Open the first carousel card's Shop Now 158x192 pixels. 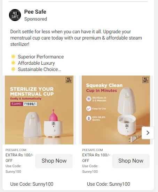click(54, 161)
